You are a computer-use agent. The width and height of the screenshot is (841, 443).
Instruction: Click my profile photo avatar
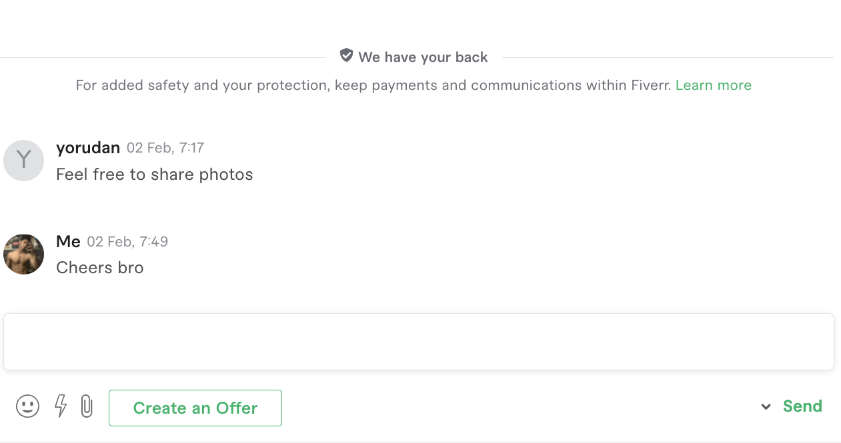pos(23,254)
